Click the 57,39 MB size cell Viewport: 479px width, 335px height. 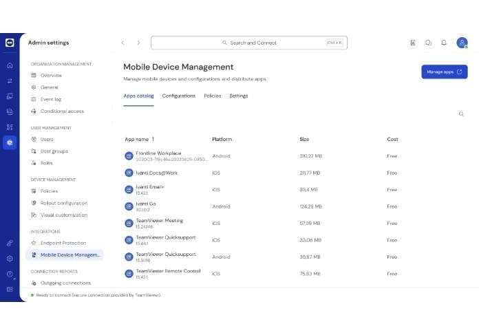[x=310, y=224]
